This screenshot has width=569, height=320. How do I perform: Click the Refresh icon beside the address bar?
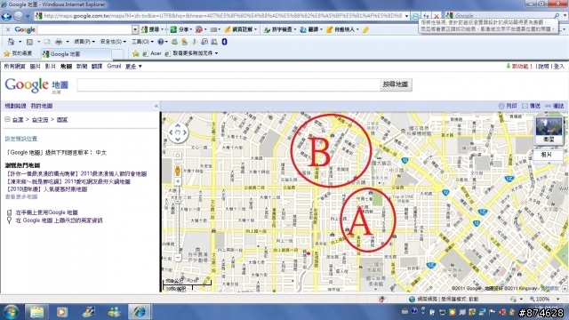[426, 16]
